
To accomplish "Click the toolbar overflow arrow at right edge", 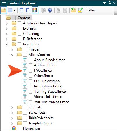I will 115,13.
